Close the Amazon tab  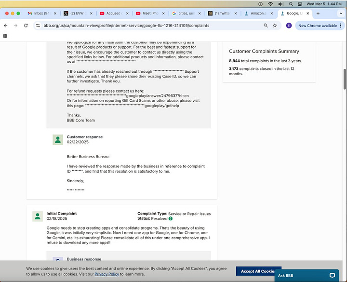271,13
